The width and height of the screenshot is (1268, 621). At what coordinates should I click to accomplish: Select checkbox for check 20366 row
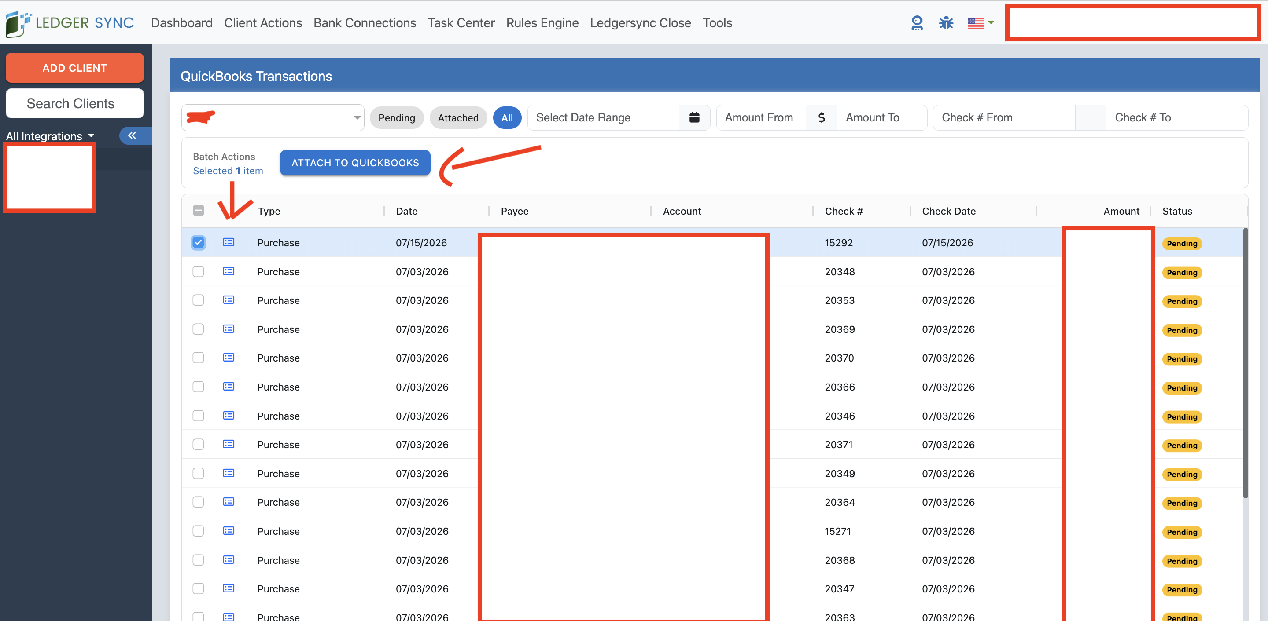[x=199, y=387]
